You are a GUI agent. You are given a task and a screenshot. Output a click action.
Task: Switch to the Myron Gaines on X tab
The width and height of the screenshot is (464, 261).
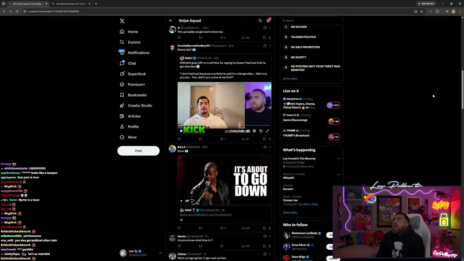[70, 4]
